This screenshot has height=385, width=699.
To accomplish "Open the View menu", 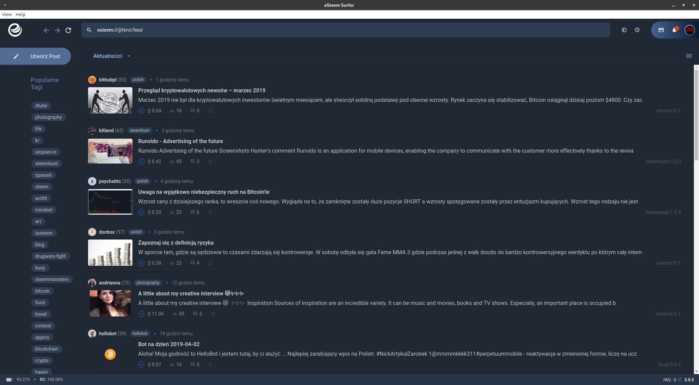I will pos(7,14).
